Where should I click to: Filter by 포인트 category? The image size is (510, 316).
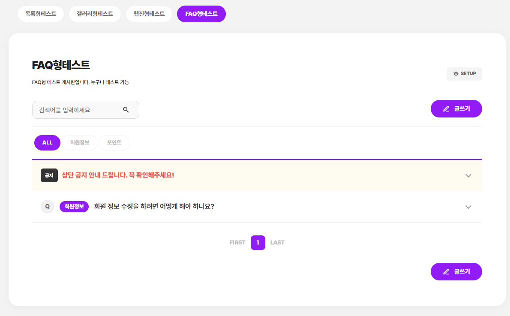click(x=114, y=143)
